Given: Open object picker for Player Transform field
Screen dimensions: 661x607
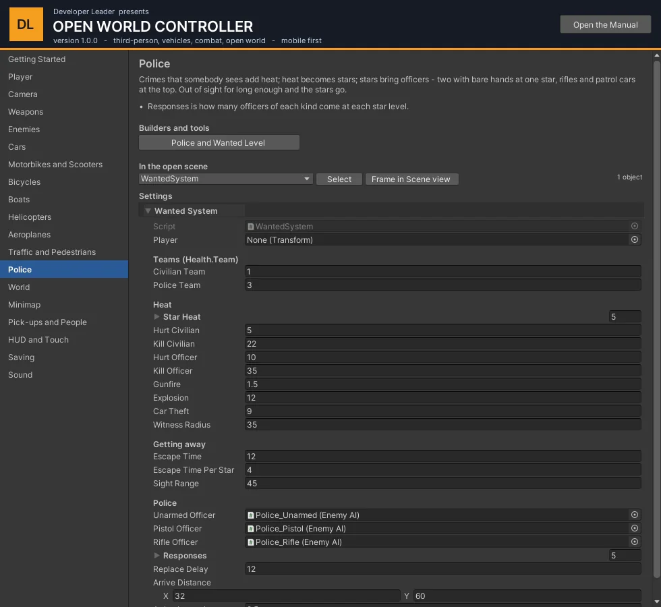Looking at the screenshot, I should (x=635, y=239).
